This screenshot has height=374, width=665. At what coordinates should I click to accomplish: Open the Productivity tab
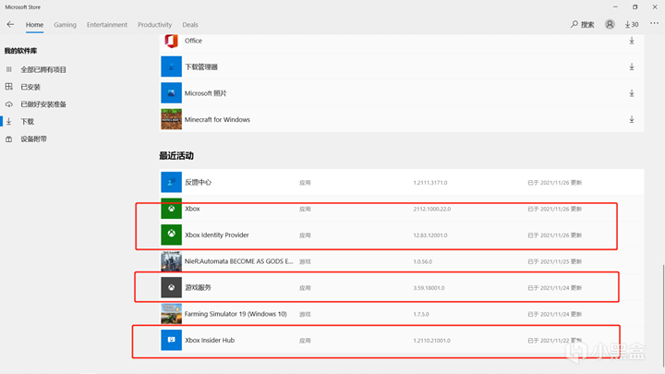tap(154, 25)
